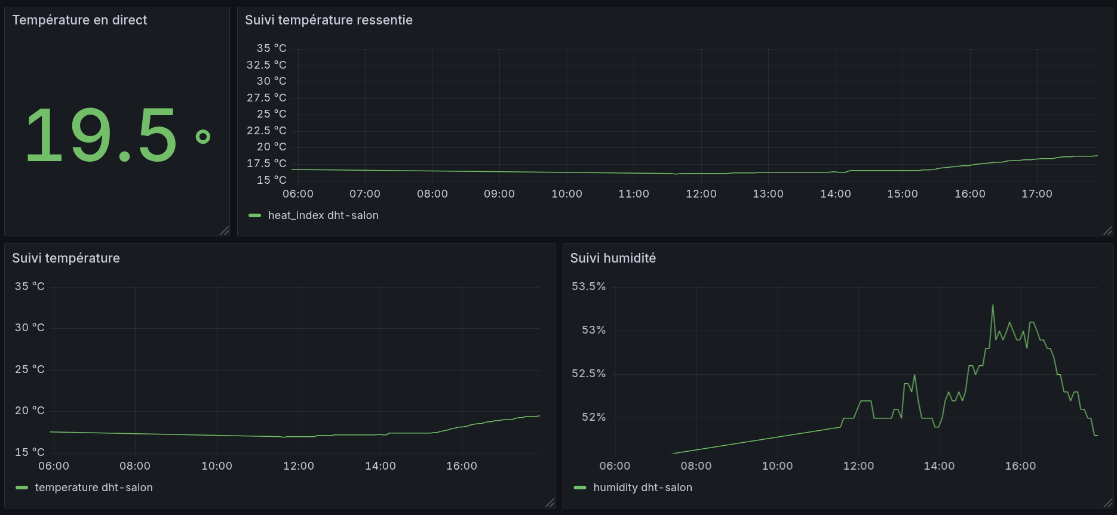Click the 12:00 label on the humidity graph axis
The height and width of the screenshot is (515, 1117).
(858, 466)
